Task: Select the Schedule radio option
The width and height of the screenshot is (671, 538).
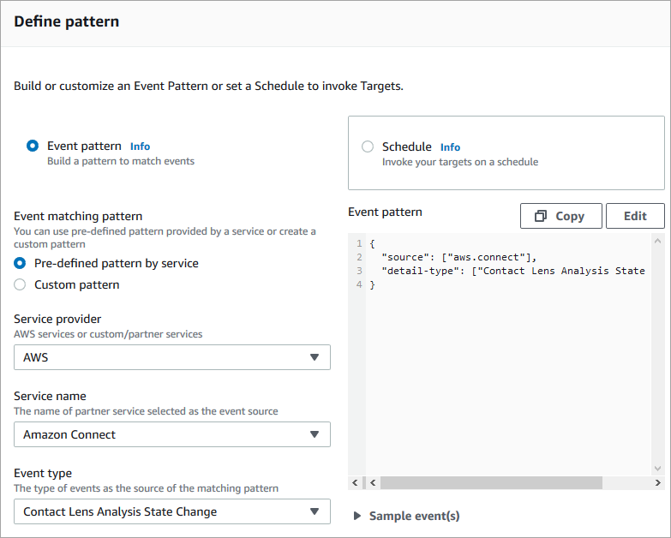Action: coord(368,146)
